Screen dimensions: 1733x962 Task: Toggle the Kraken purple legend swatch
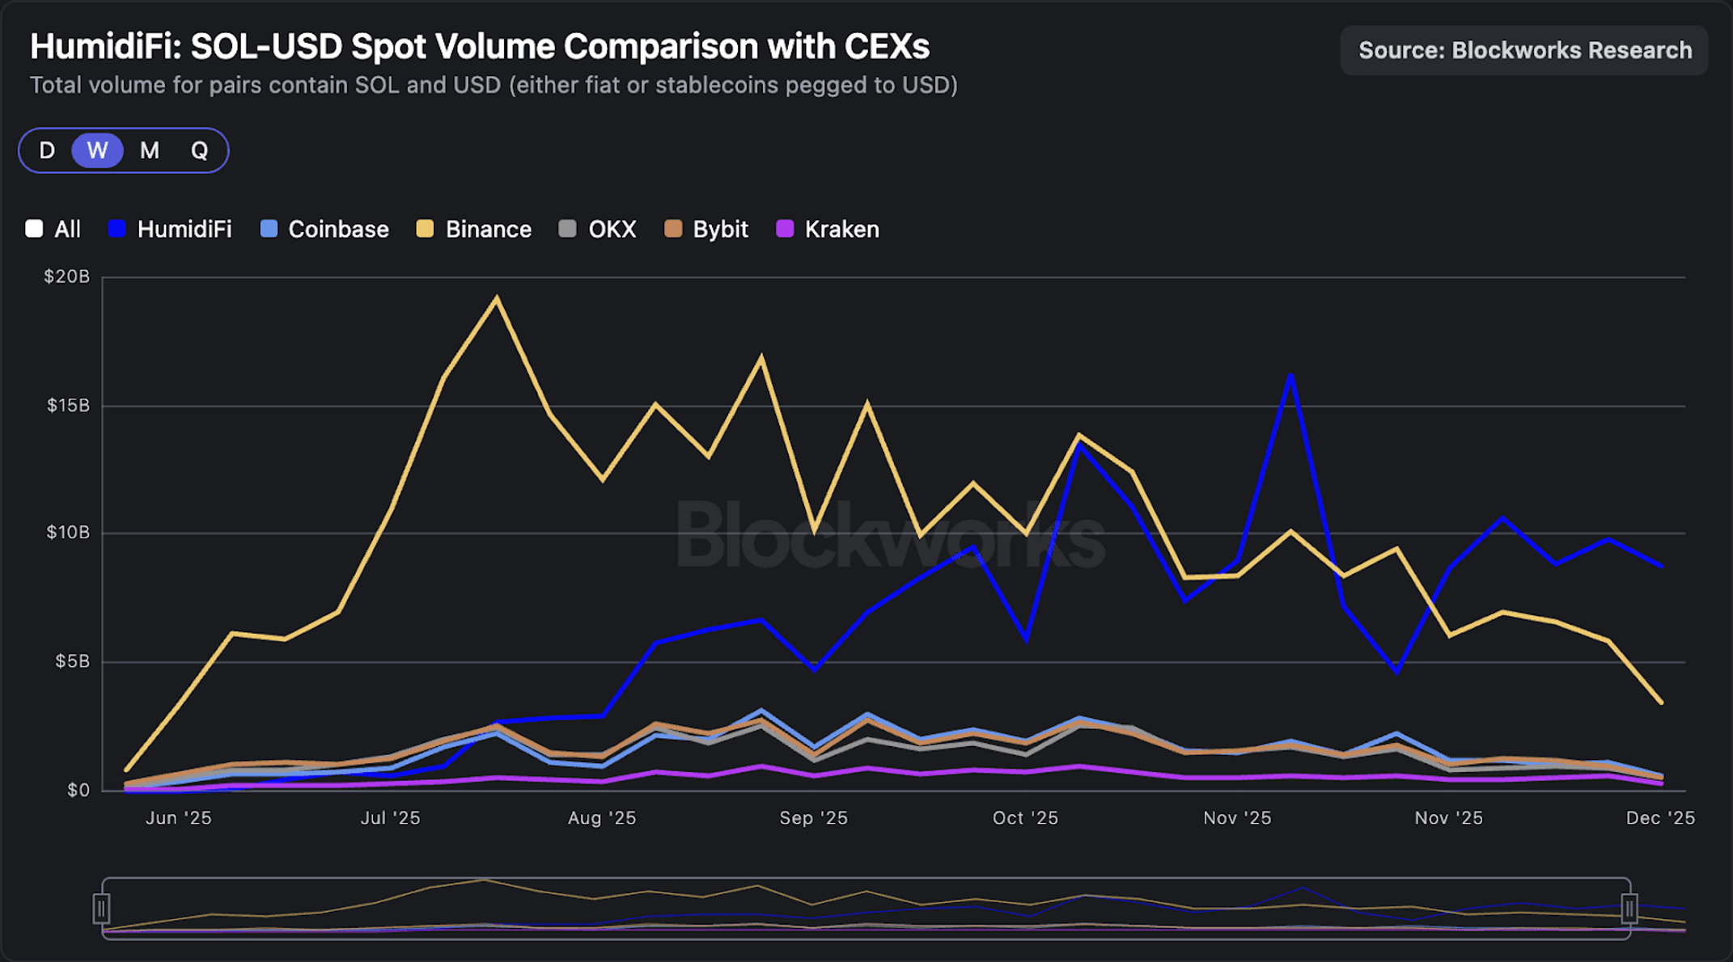click(x=785, y=229)
